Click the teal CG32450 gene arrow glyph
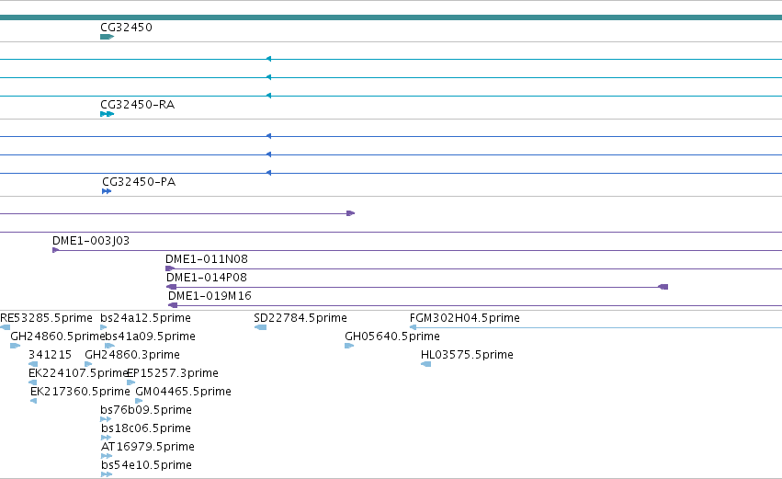 coord(107,37)
